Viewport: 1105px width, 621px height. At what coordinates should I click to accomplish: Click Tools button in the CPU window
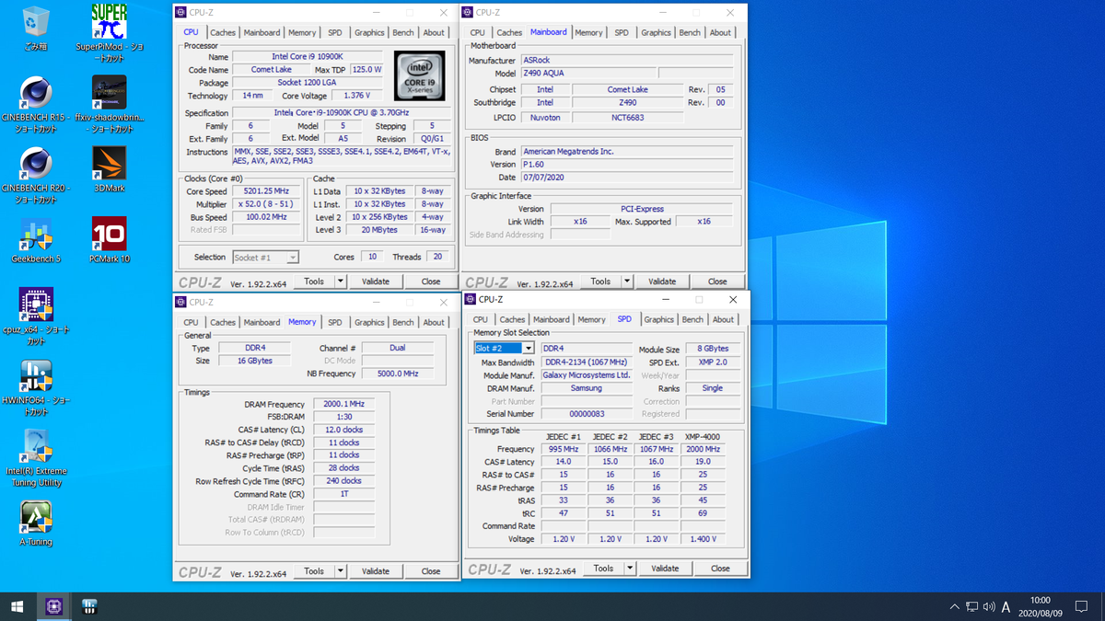[x=314, y=282]
